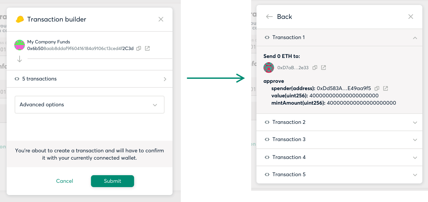Collapse the Transaction 1 section
The image size is (428, 202).
pos(339,37)
